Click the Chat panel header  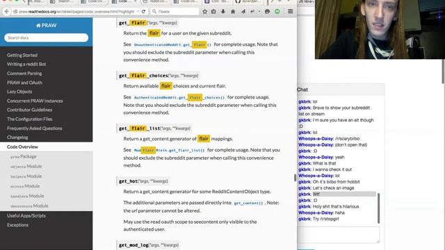click(341, 90)
